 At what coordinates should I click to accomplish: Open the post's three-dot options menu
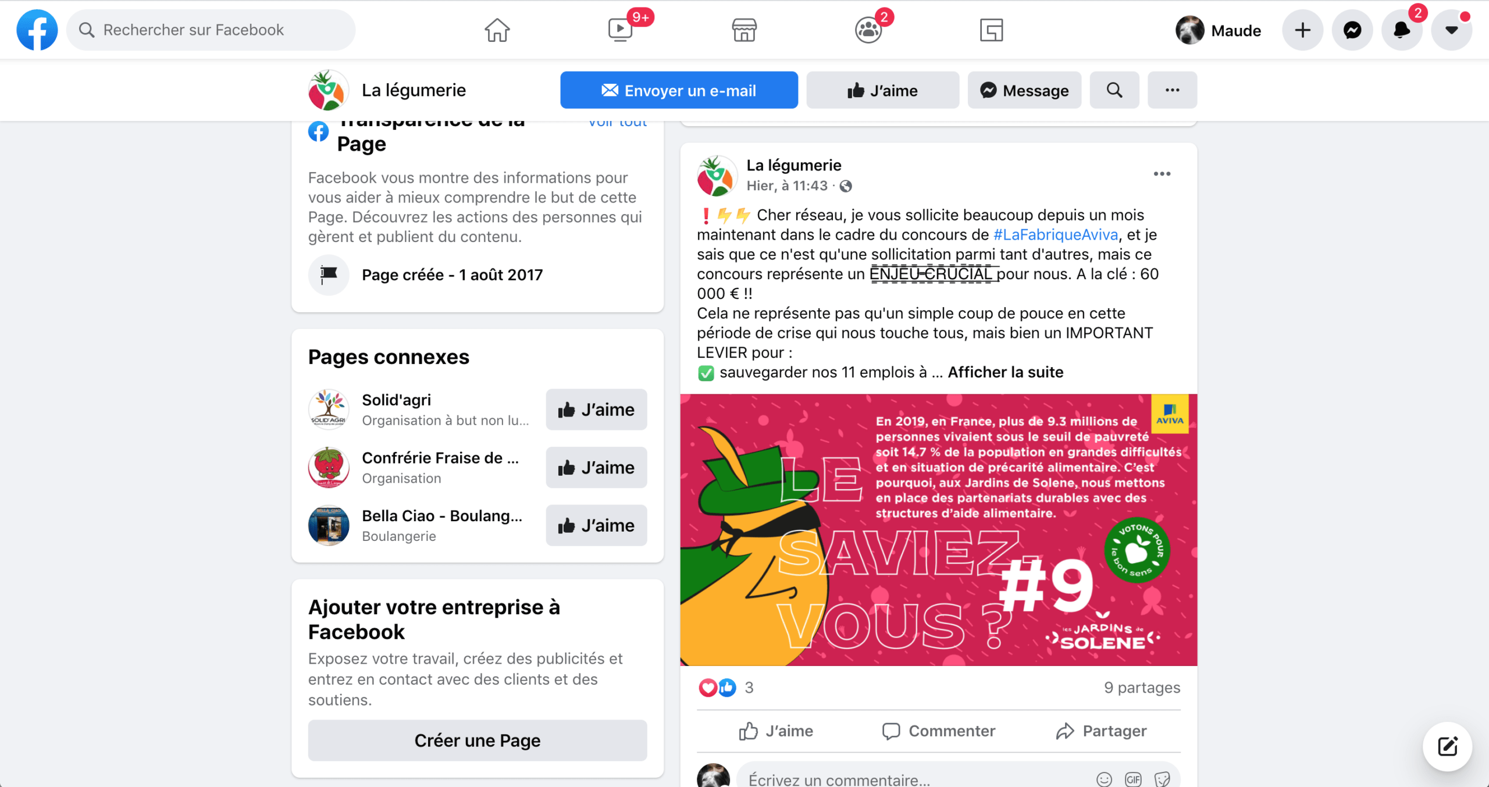pos(1162,174)
